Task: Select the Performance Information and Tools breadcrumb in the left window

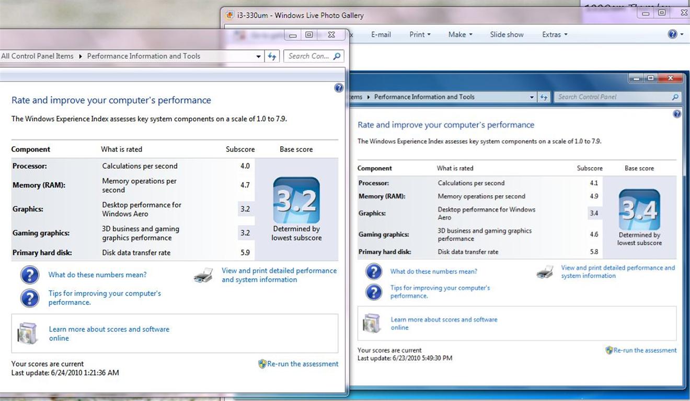Action: (x=144, y=56)
